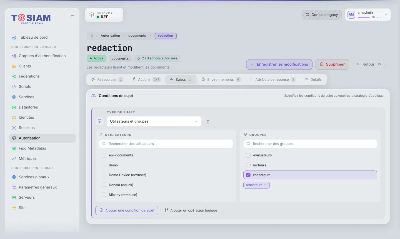The width and height of the screenshot is (400, 239).
Task: Switch to the Actions tab
Action: (146, 79)
